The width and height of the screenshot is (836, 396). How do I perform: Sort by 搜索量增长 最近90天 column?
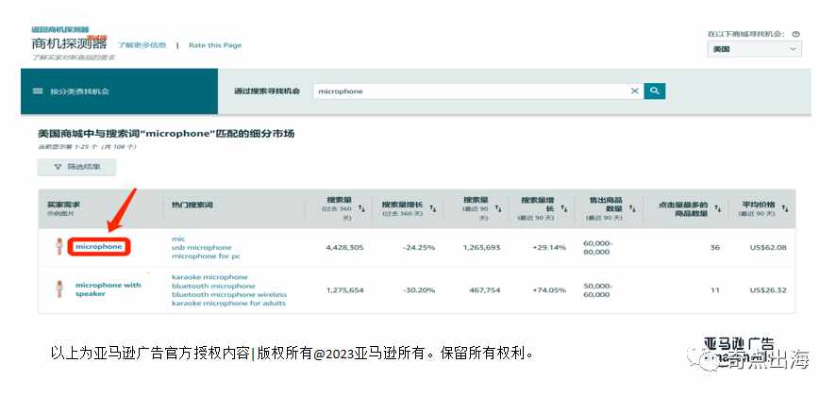(564, 208)
